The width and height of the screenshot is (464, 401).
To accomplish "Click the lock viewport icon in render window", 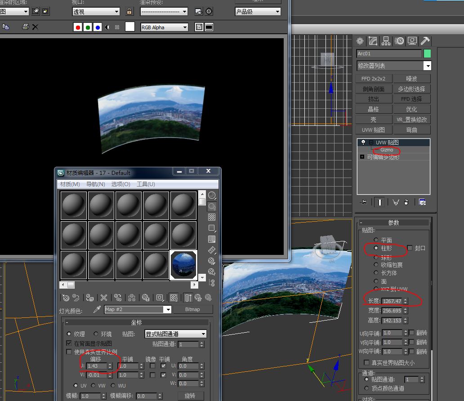I will [129, 12].
